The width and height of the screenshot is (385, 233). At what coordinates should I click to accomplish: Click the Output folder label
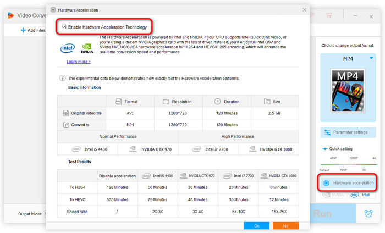[x=30, y=214]
